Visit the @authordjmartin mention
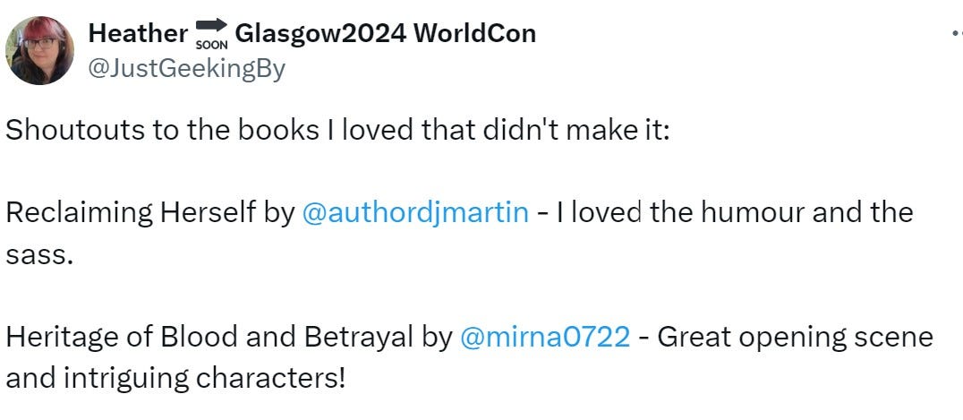The width and height of the screenshot is (963, 420). point(416,213)
